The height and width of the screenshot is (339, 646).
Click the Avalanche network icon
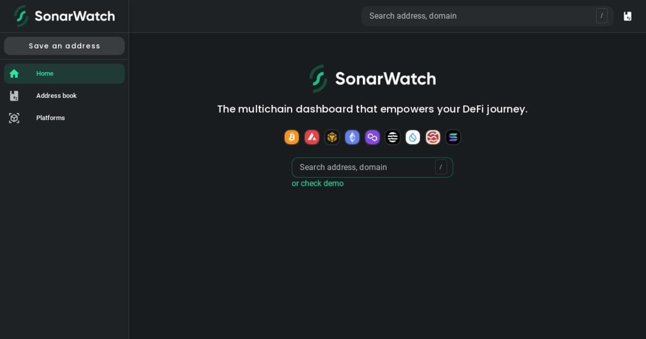(312, 137)
